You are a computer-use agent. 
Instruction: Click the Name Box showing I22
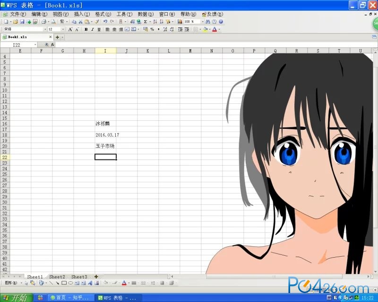tap(17, 45)
